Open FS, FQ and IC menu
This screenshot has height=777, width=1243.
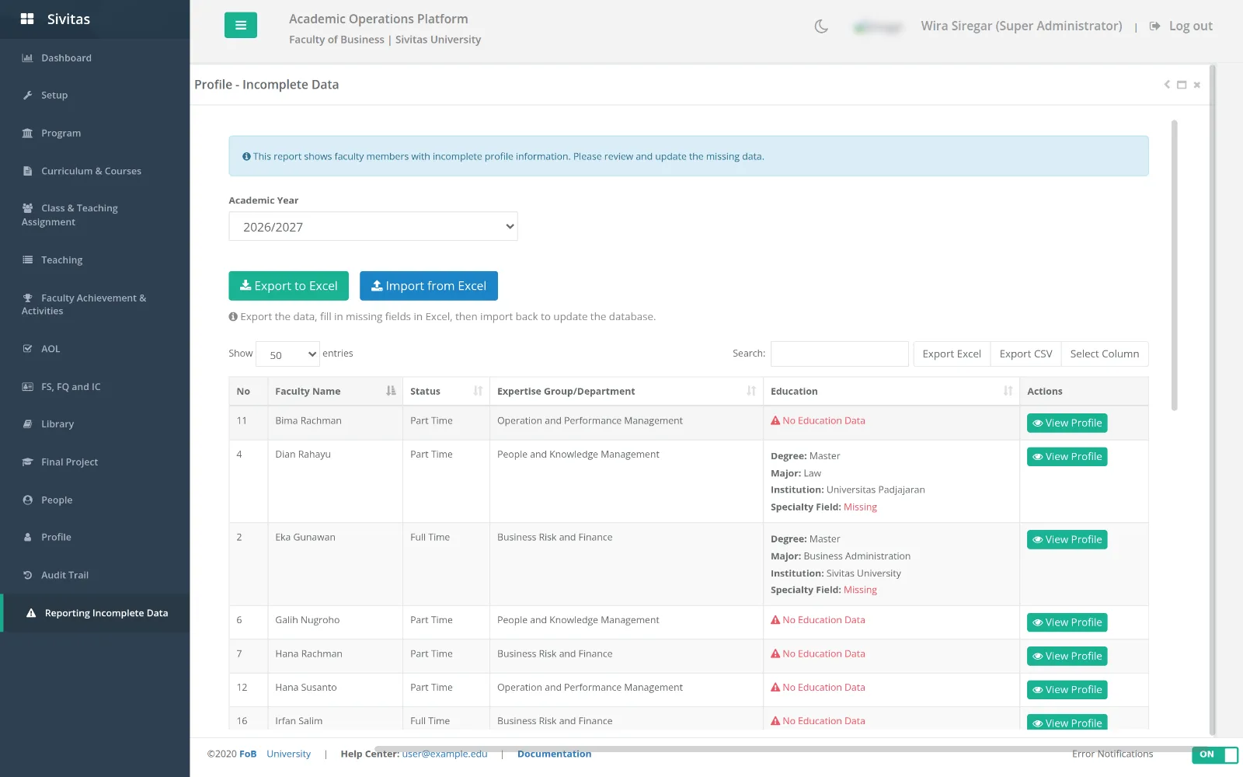(95, 386)
